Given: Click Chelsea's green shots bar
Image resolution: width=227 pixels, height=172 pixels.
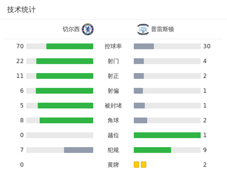Looking at the screenshot, I should 65,61.
